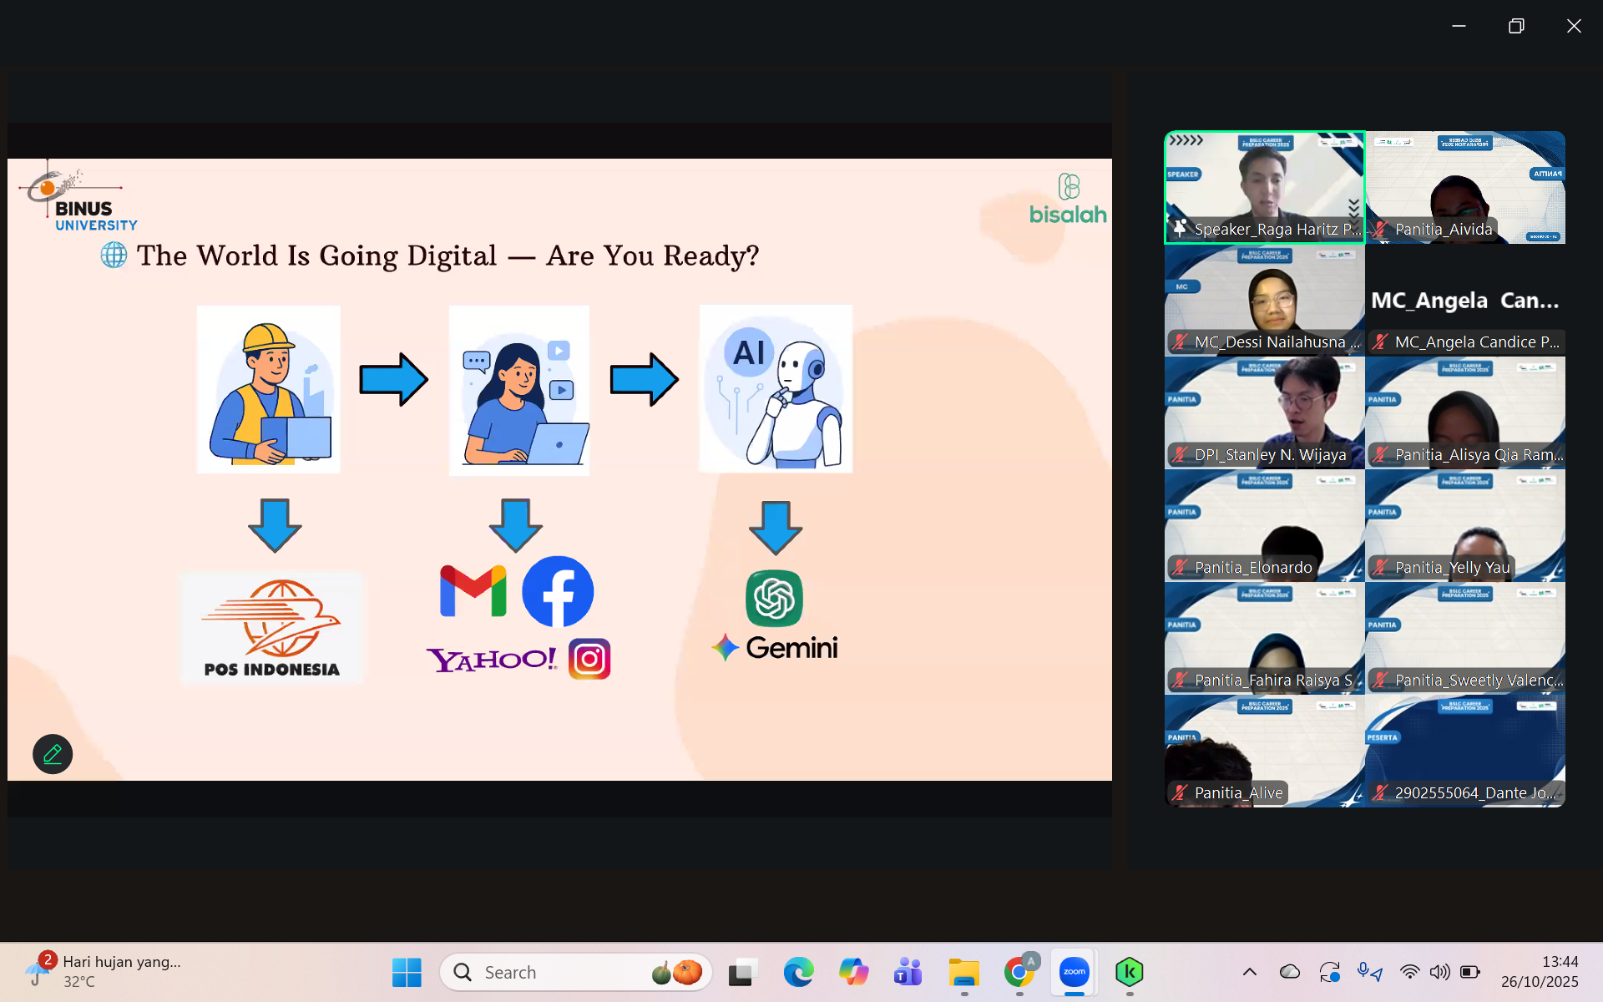This screenshot has height=1002, width=1603.
Task: Open Microsoft Teams taskbar icon
Action: click(908, 972)
